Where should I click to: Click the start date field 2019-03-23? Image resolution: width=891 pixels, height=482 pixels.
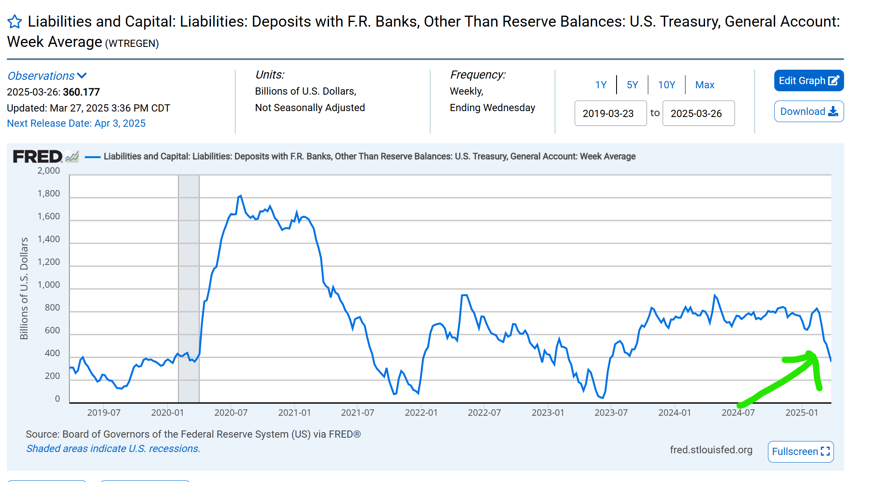[x=610, y=113]
